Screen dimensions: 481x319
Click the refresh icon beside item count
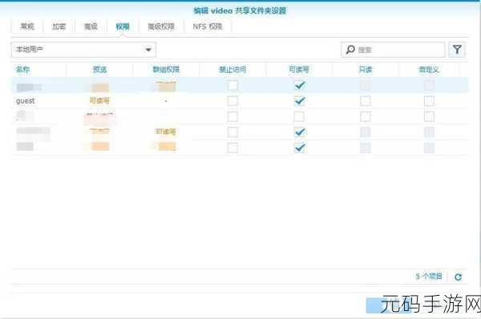click(458, 277)
